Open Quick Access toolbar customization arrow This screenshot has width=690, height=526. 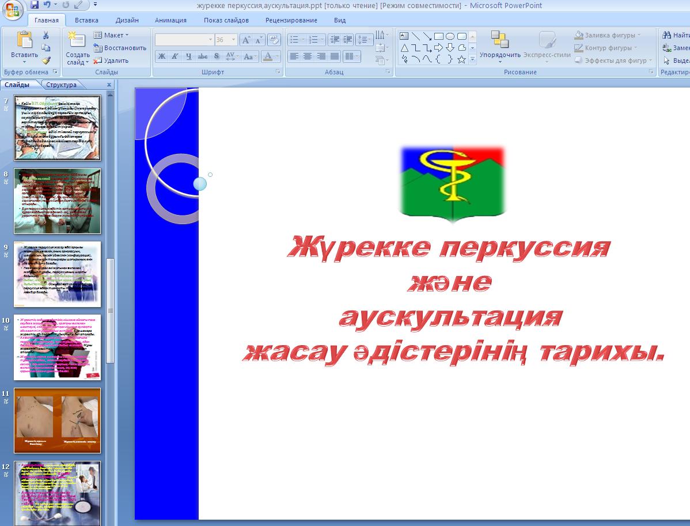pyautogui.click(x=95, y=5)
